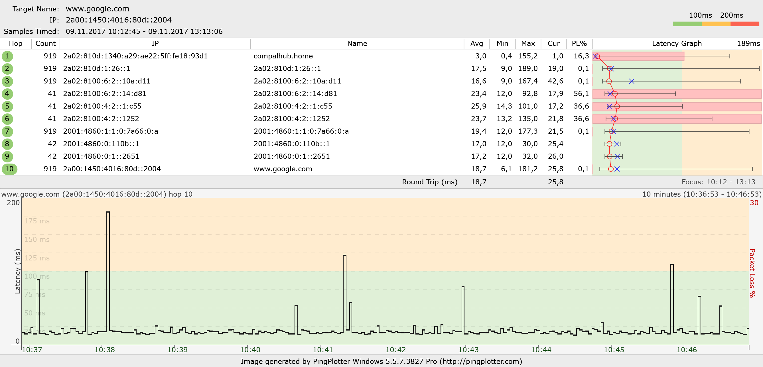Click the Name column header
The height and width of the screenshot is (367, 763).
357,44
